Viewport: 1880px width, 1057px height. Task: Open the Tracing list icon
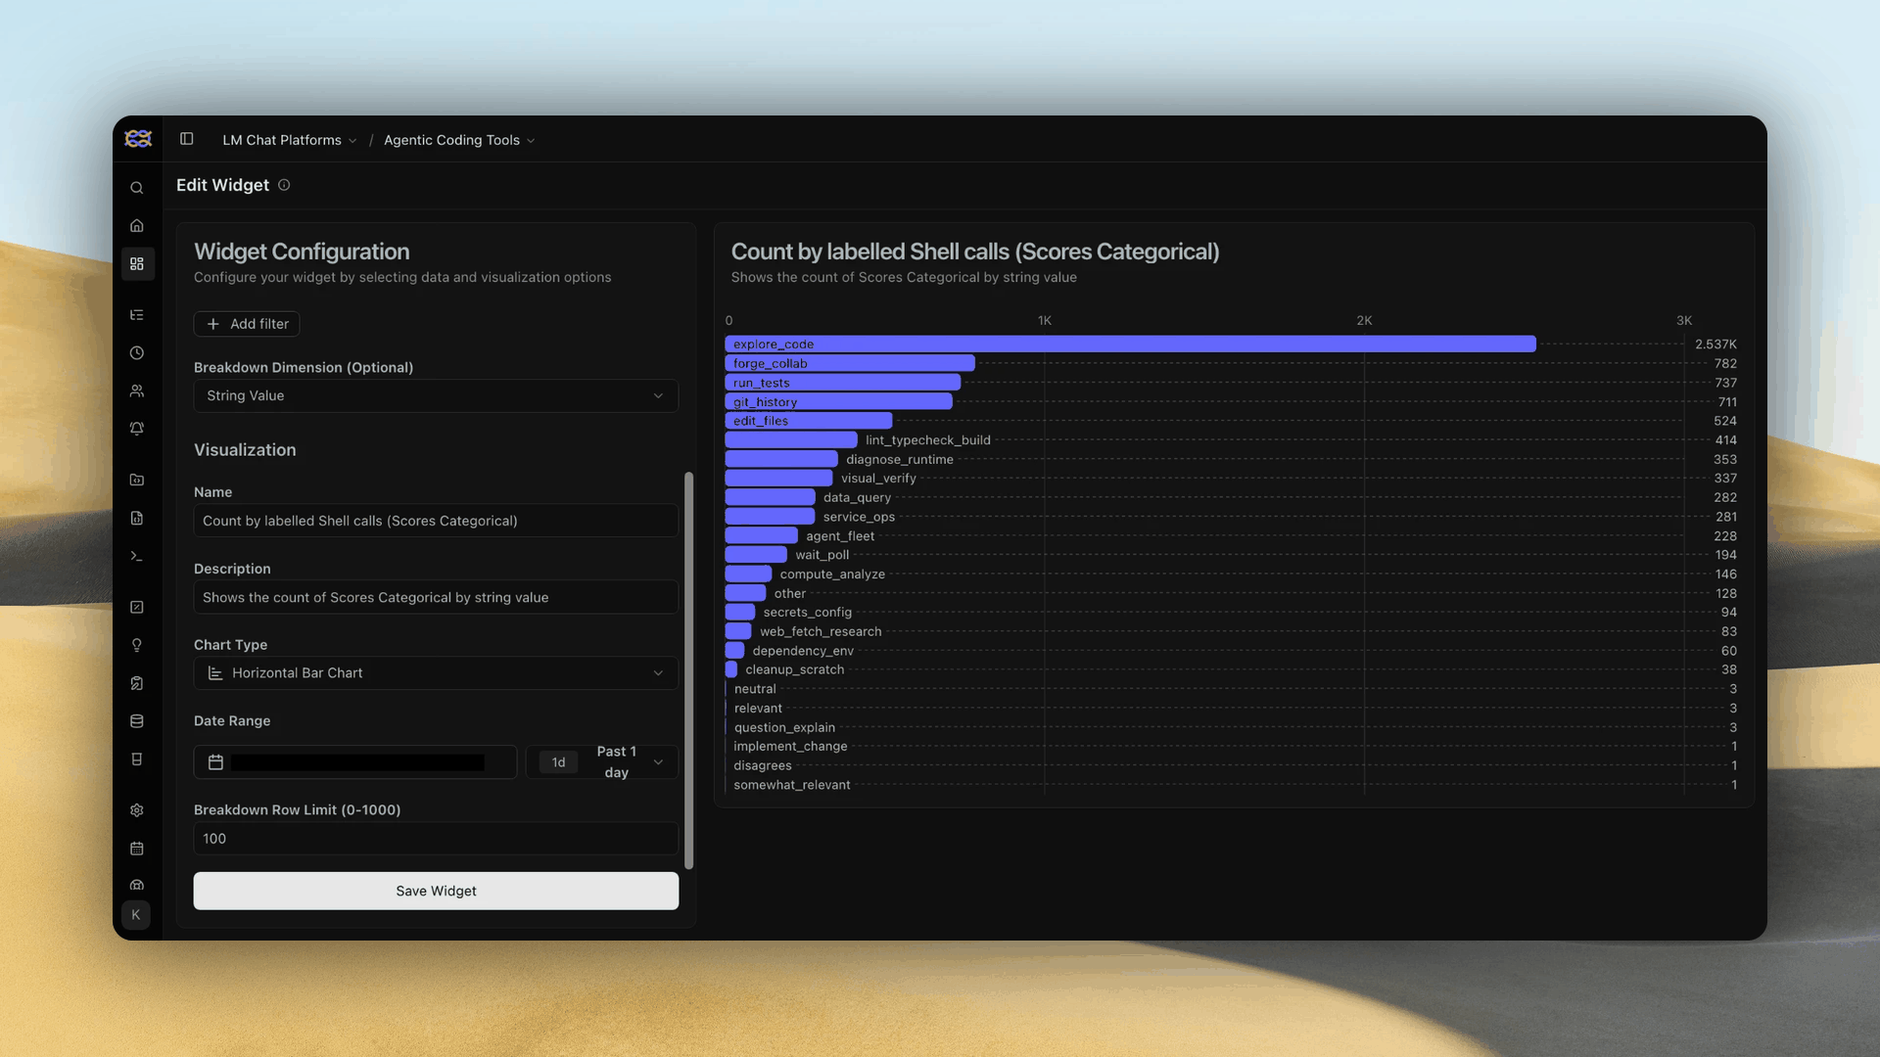[137, 315]
